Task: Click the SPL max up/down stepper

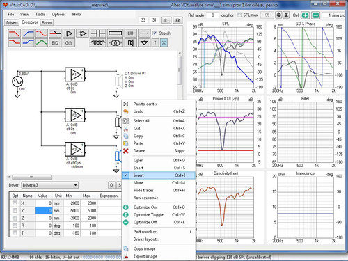Action: click(x=278, y=15)
